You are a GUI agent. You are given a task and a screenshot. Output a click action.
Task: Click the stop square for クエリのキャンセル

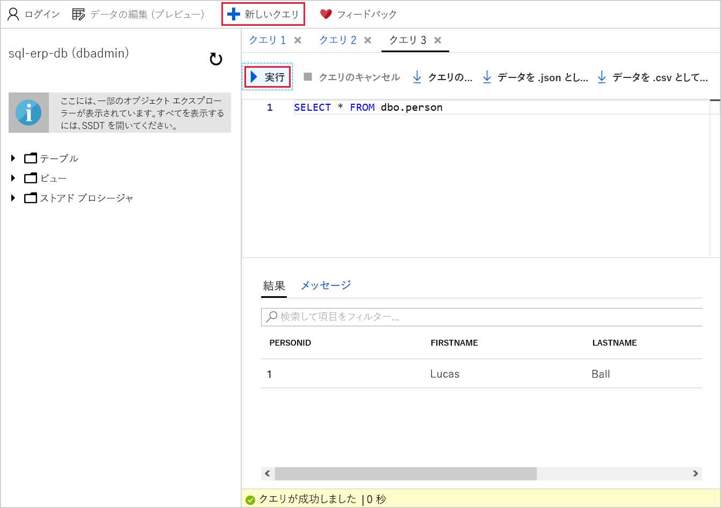pyautogui.click(x=308, y=77)
